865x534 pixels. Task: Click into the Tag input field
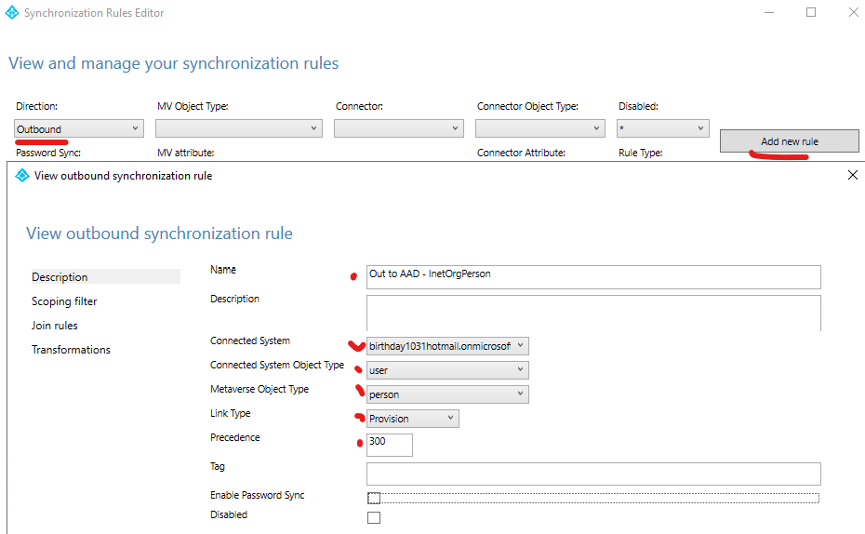(x=593, y=474)
